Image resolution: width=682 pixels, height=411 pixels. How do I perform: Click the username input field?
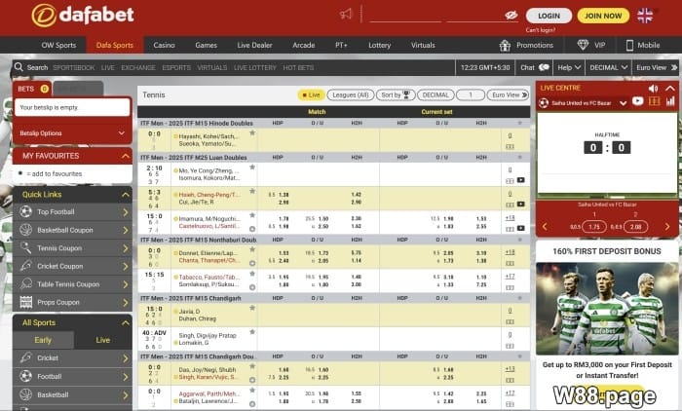coord(405,16)
